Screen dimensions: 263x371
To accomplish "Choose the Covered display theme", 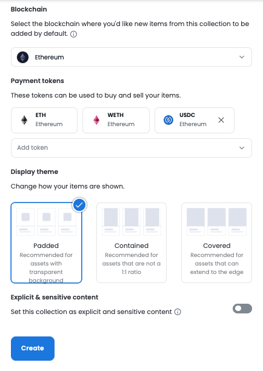I will pos(217,242).
